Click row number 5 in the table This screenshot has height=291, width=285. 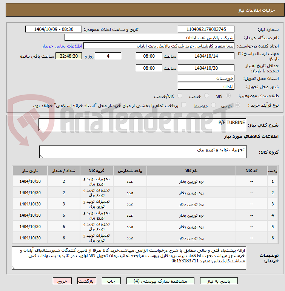pos(273,227)
